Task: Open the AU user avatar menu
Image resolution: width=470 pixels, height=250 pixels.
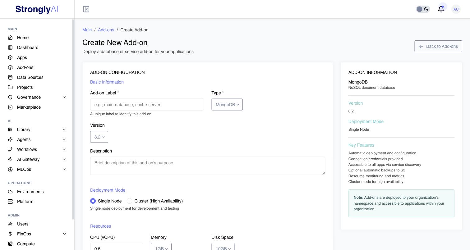Action: pos(456,9)
